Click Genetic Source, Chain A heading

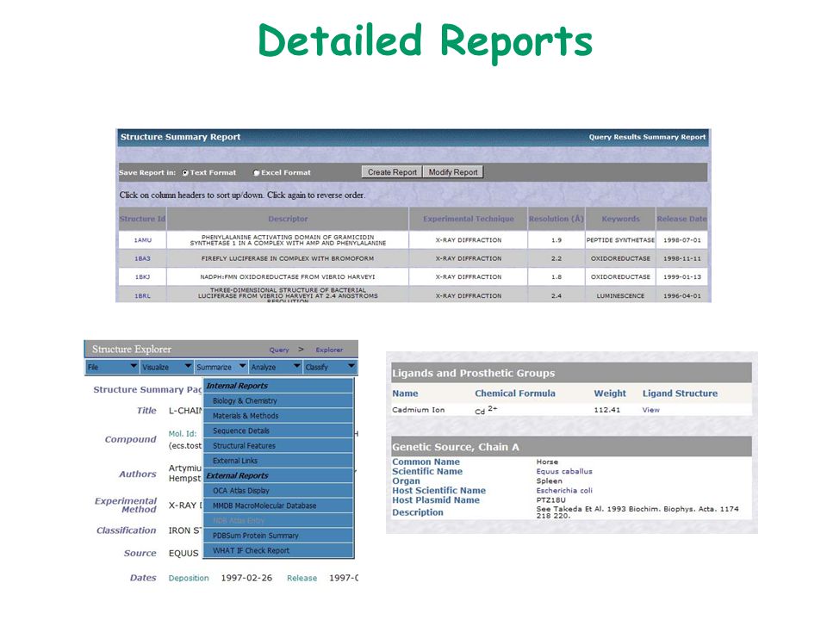tap(455, 447)
